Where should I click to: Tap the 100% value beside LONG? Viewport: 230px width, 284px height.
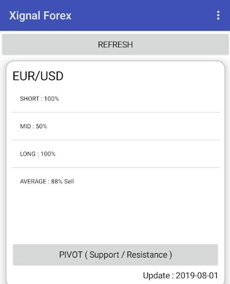48,154
